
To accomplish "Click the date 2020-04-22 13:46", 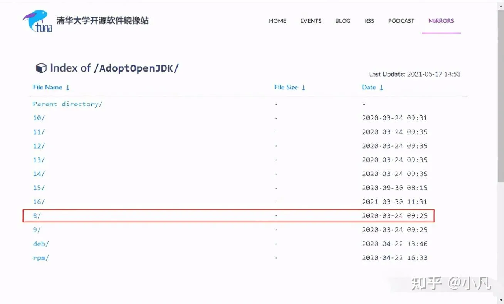I will [395, 244].
